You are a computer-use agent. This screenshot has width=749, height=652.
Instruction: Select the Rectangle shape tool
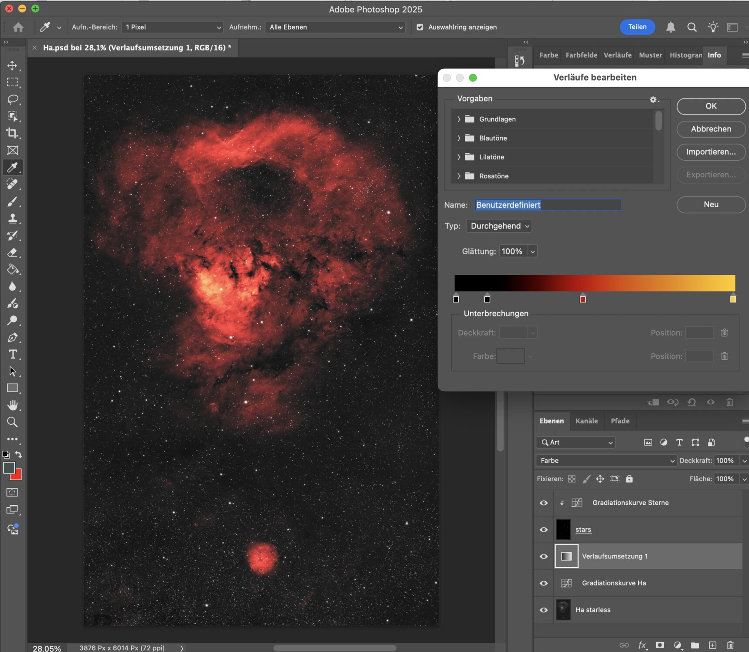(12, 388)
